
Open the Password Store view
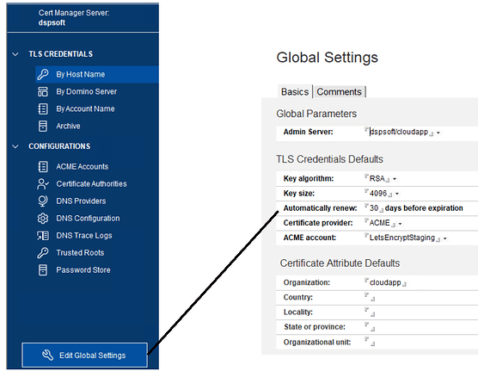(83, 270)
